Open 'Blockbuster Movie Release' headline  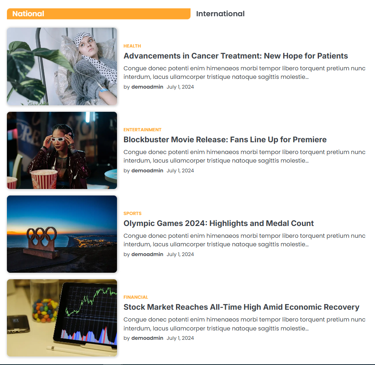[225, 139]
